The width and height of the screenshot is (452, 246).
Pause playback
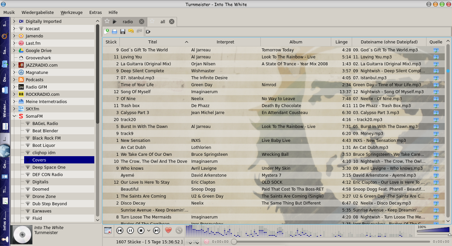point(130,231)
